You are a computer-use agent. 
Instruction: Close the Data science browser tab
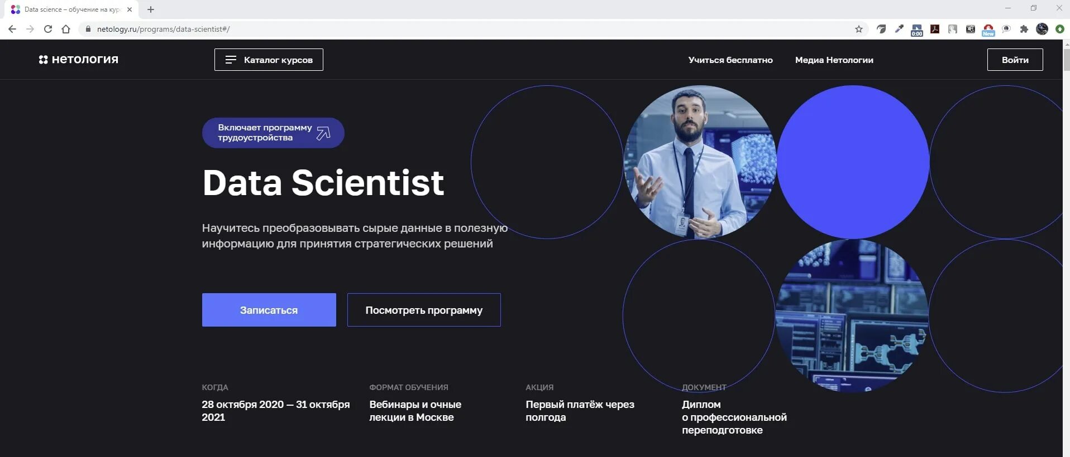click(x=130, y=9)
